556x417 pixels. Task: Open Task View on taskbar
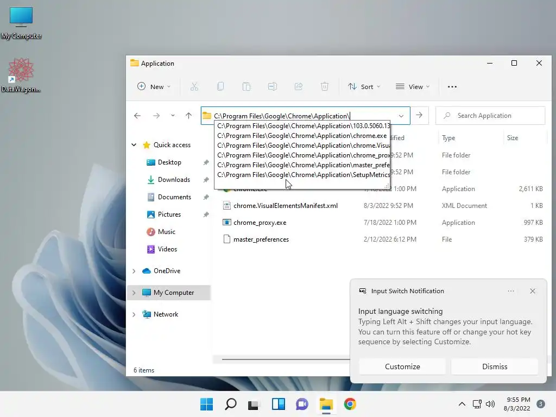pyautogui.click(x=253, y=404)
